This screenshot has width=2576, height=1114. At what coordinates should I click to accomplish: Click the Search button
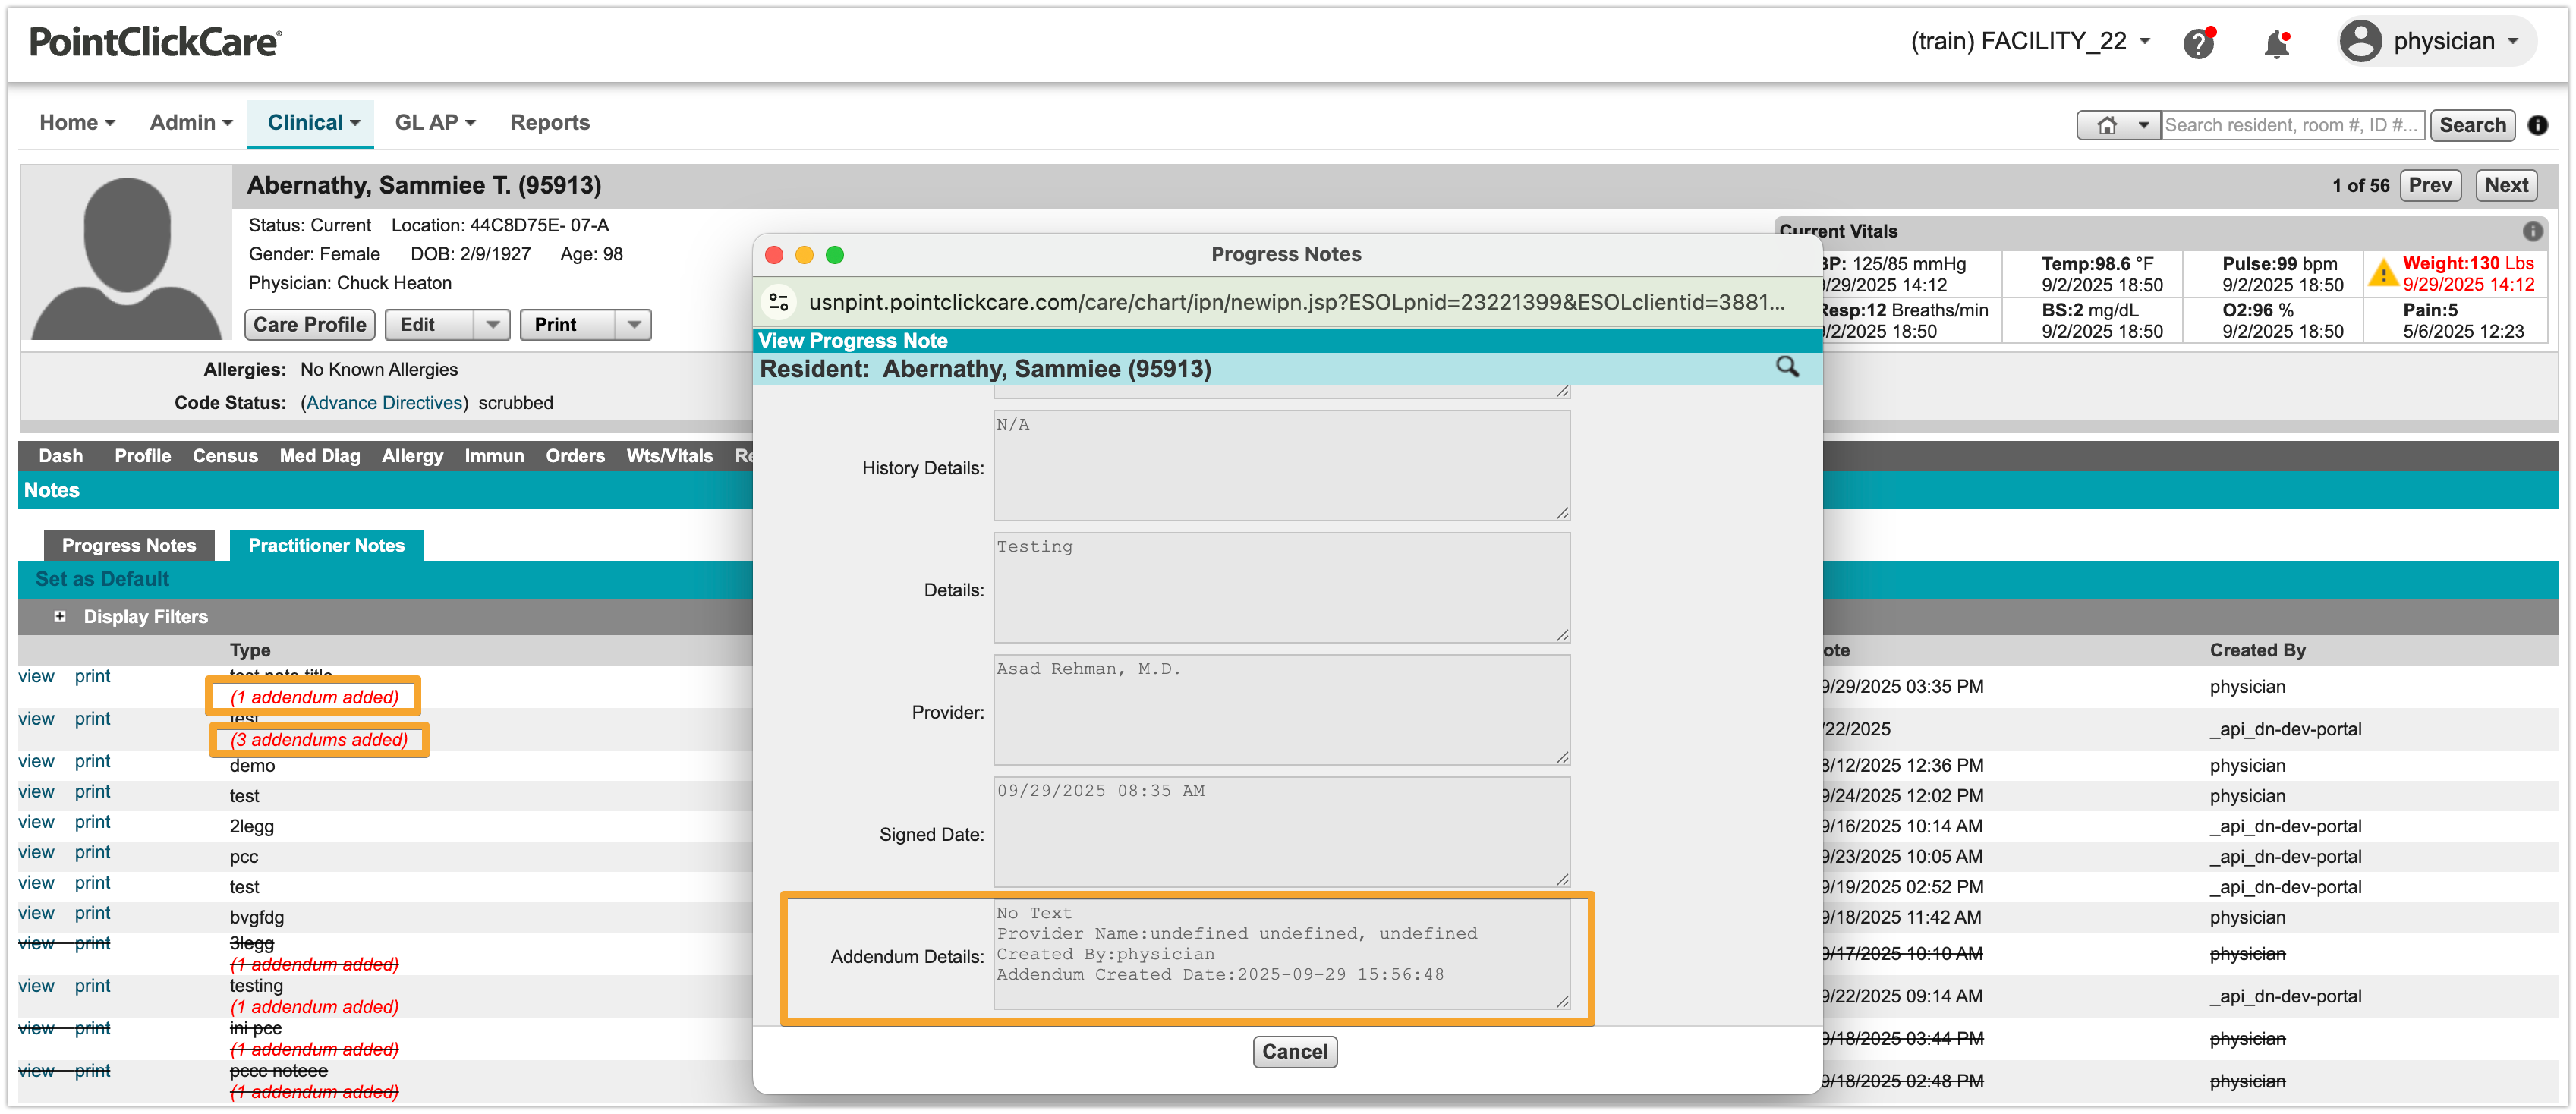click(2472, 125)
